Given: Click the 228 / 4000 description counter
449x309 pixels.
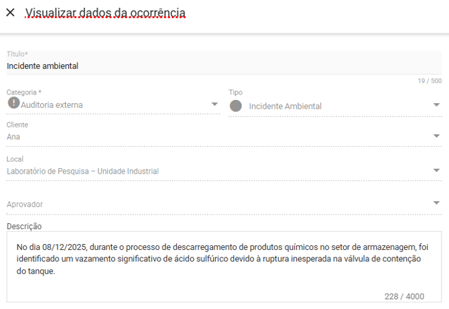Looking at the screenshot, I should pyautogui.click(x=404, y=296).
